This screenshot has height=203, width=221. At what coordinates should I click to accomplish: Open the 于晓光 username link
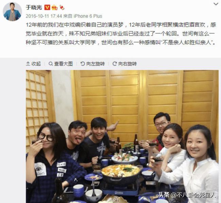[34, 7]
